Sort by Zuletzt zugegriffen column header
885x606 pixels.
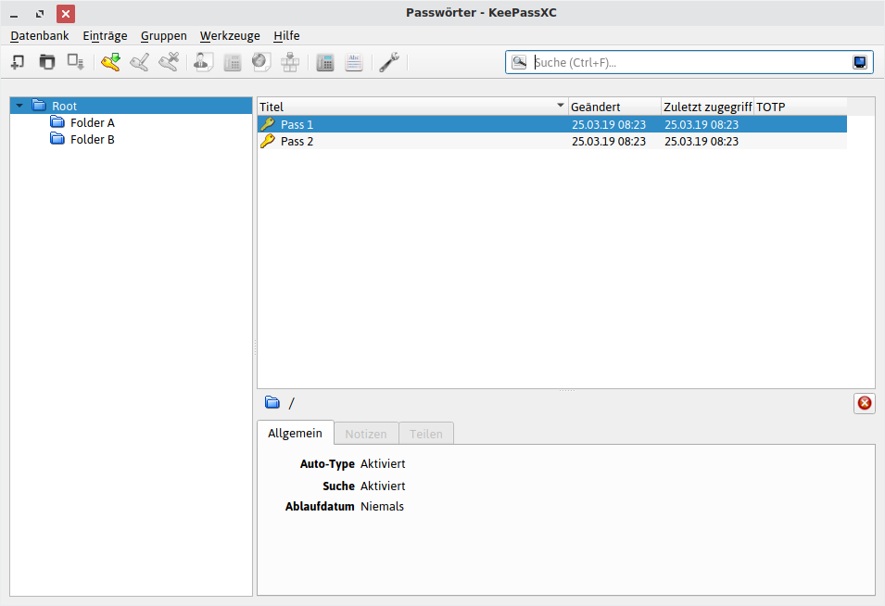707,107
